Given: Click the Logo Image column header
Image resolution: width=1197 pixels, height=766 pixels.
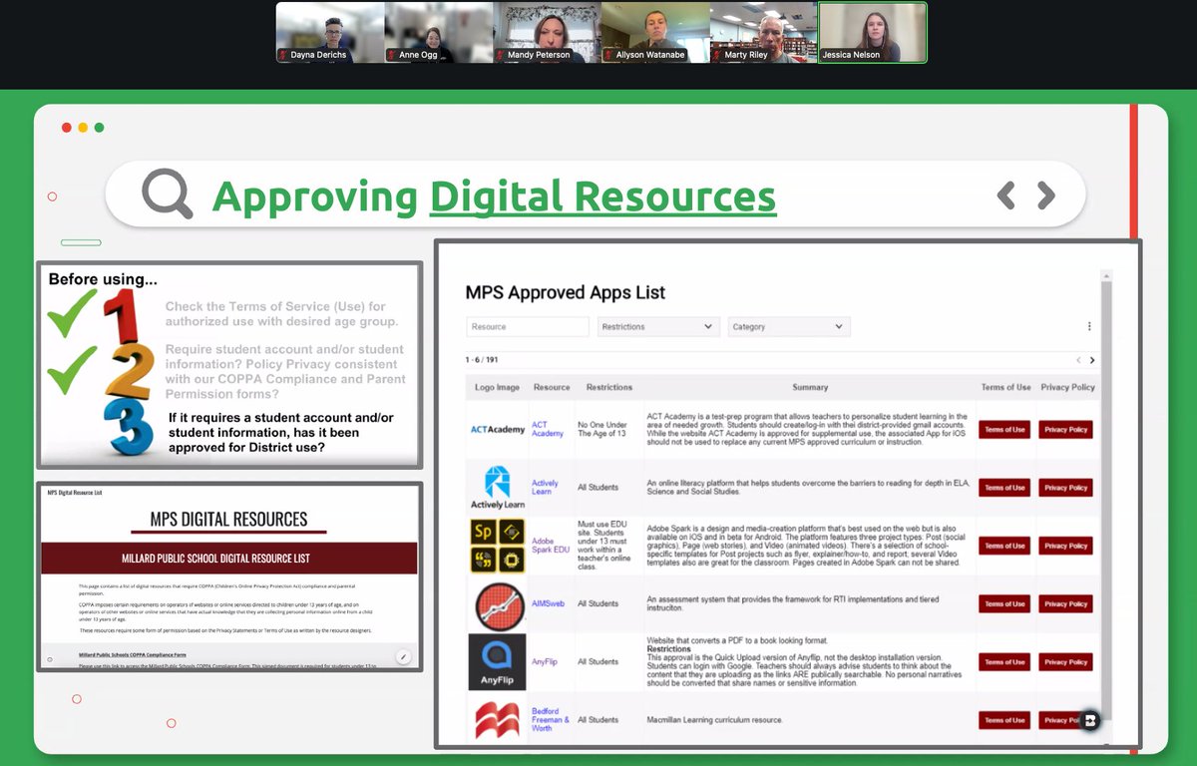Looking at the screenshot, I should (x=497, y=387).
